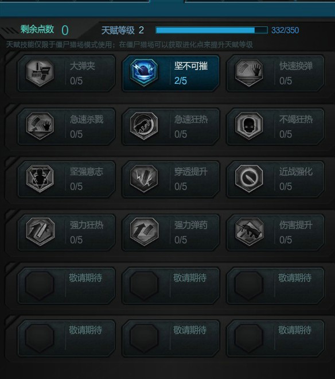Viewport: 335px width, 379px height.
Task: Select the 穿透提升 lightning bullet icon
Action: (144, 179)
